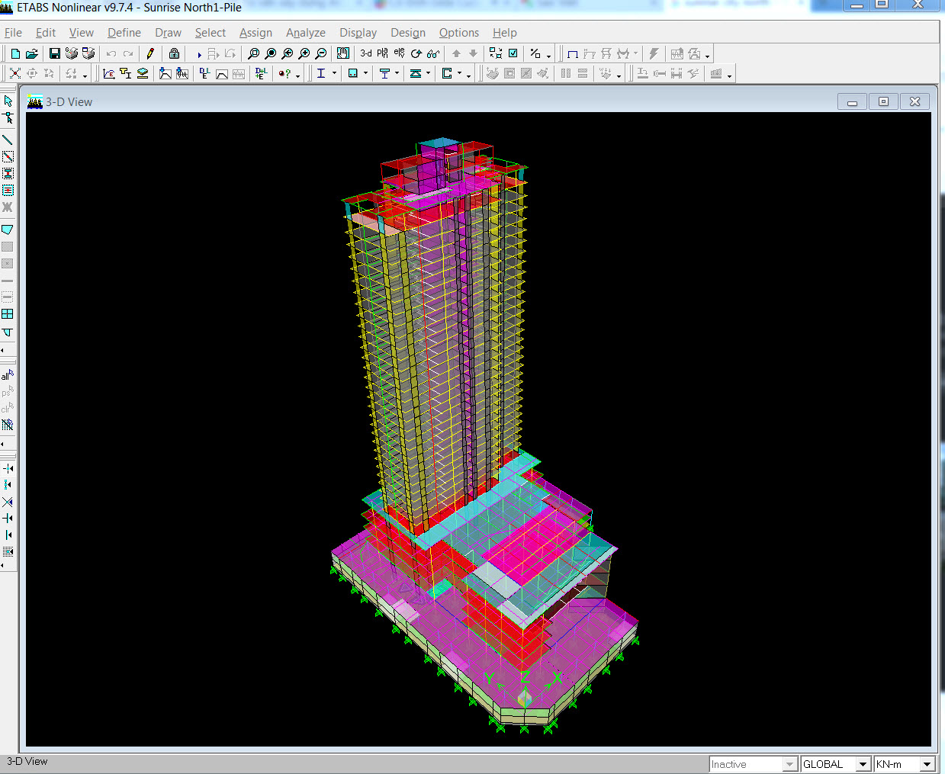945x774 pixels.
Task: Run analysis with the play arrow icon
Action: [198, 54]
